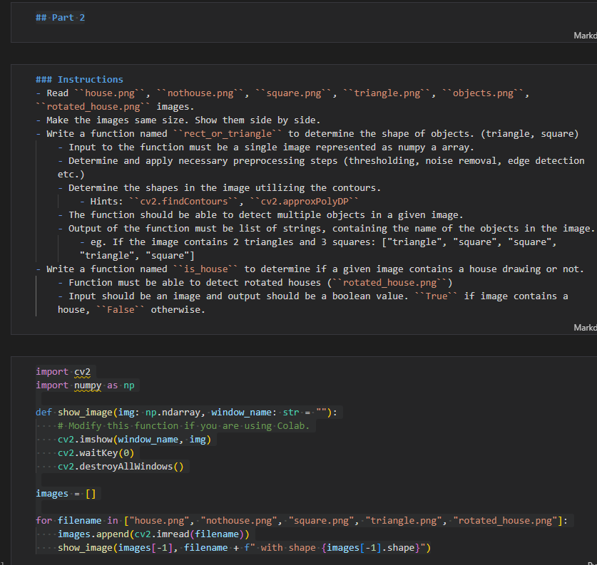Click ``rotated_house.png`` followed by "images."
This screenshot has height=565, width=597.
(x=93, y=107)
